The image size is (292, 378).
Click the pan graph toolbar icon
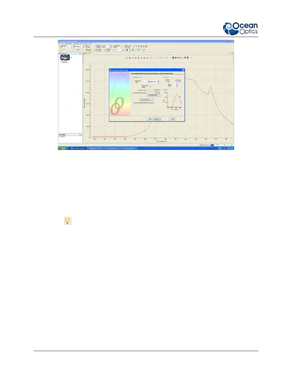tap(147, 58)
